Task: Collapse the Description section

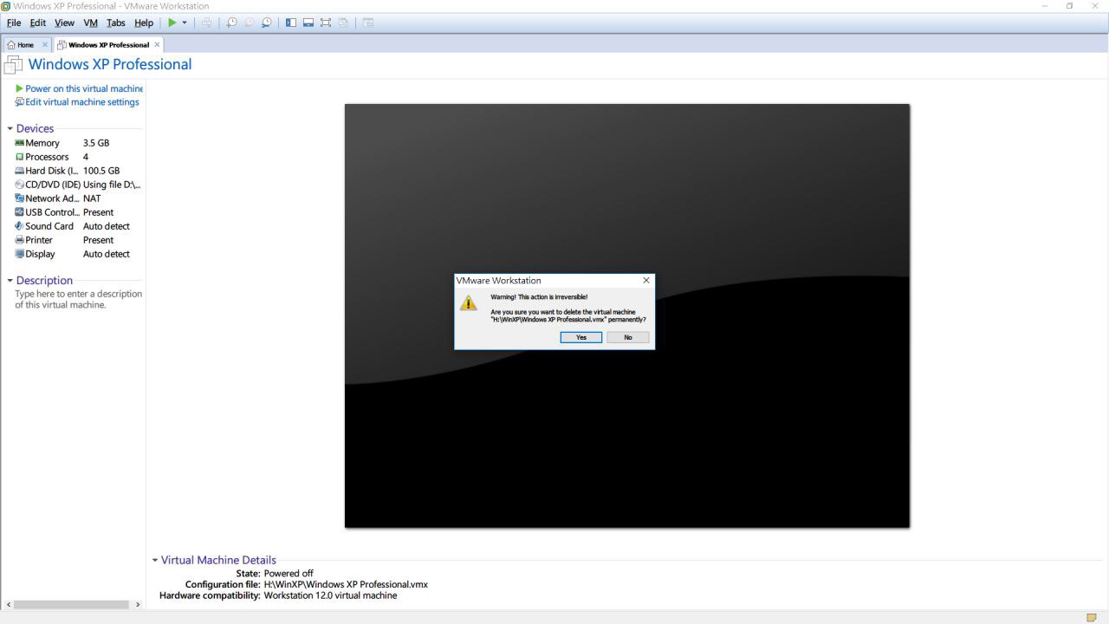Action: [x=10, y=280]
